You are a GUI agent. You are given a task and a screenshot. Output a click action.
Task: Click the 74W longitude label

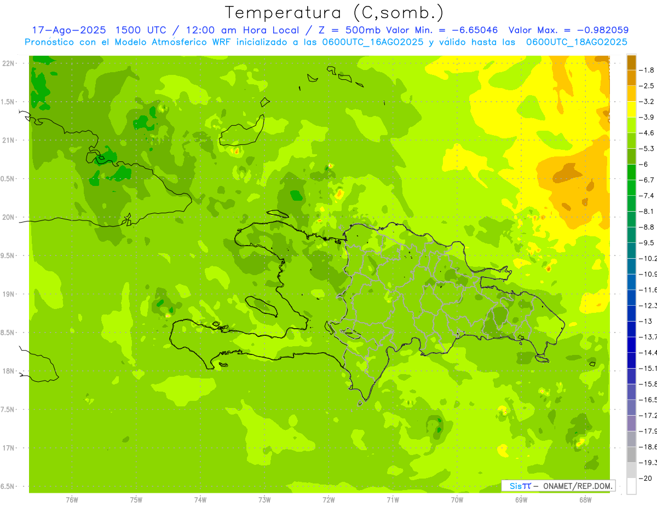pos(200,499)
